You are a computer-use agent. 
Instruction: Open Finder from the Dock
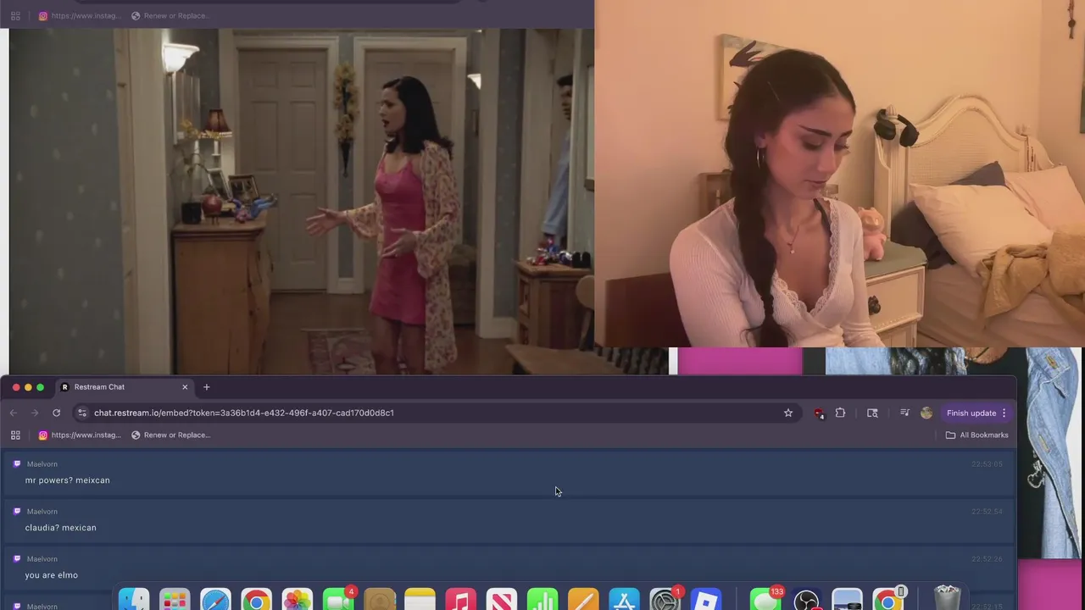134,600
